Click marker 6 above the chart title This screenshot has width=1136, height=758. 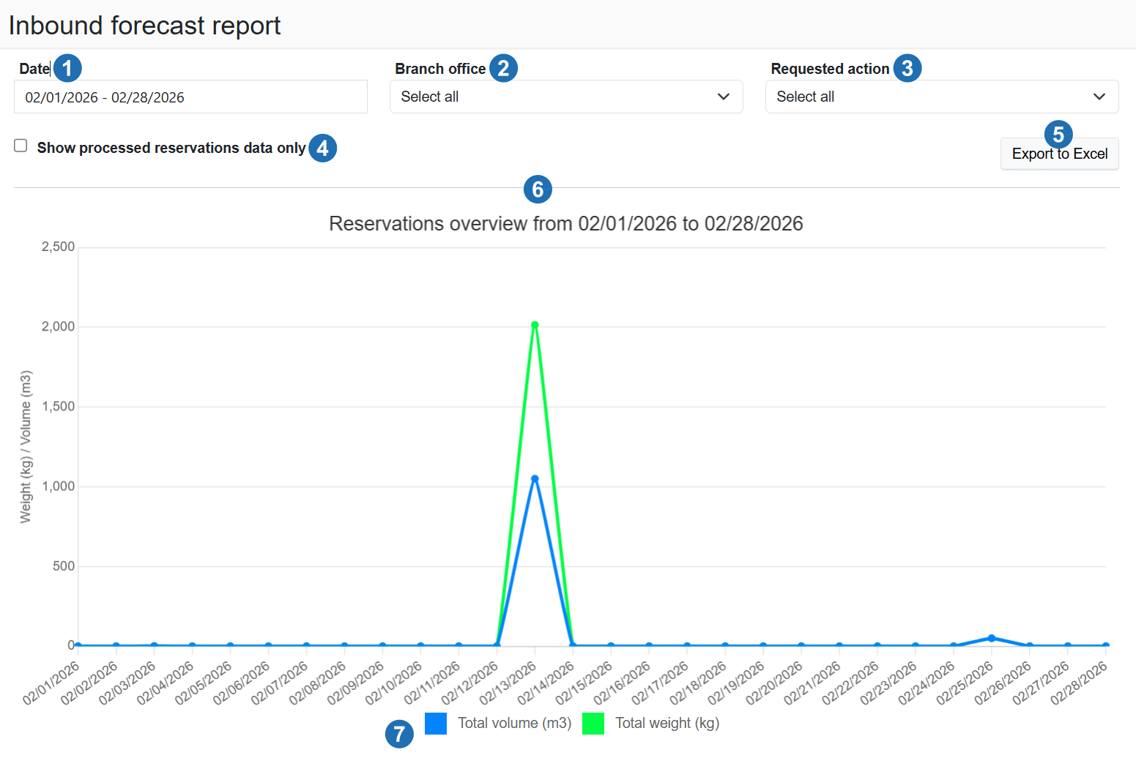[x=538, y=189]
